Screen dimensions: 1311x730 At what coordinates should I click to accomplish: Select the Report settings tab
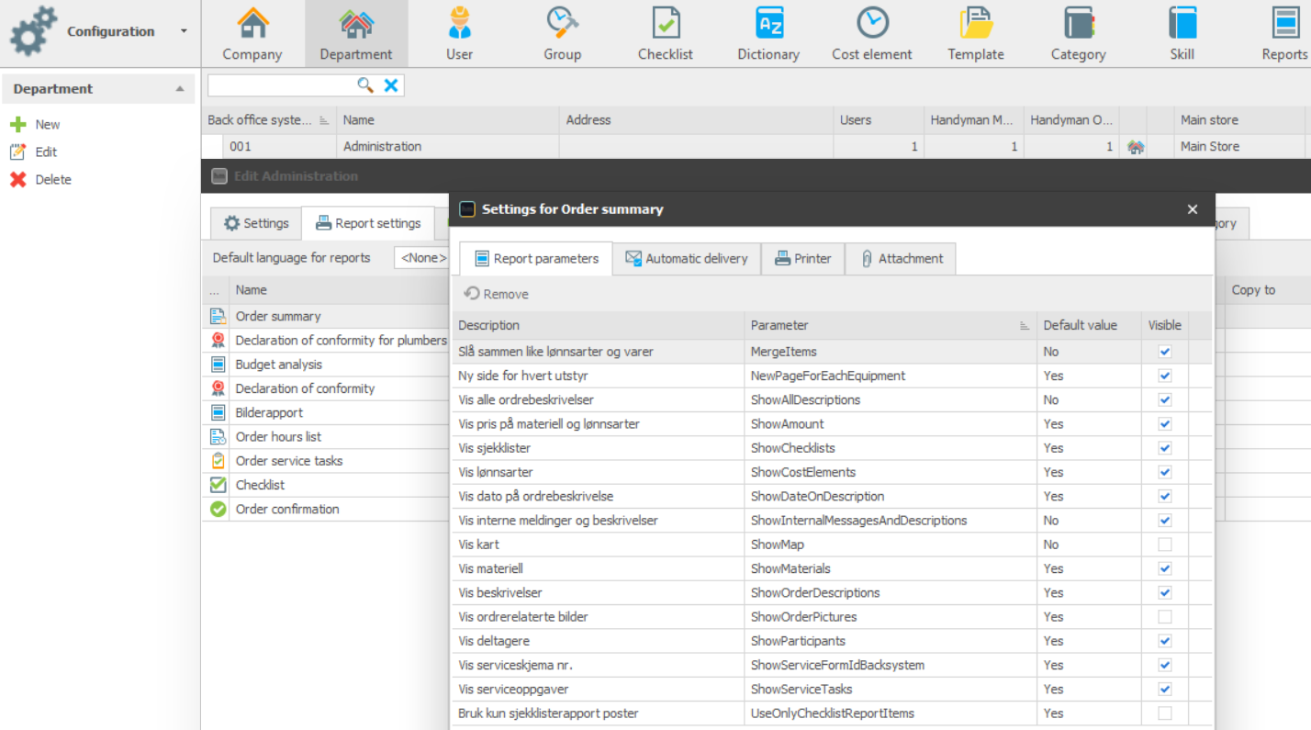tap(368, 223)
